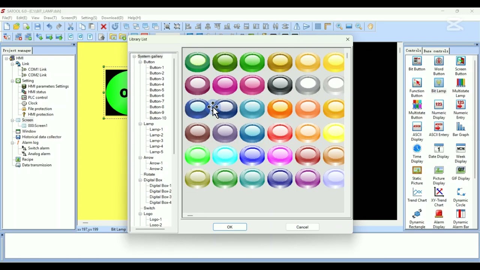The image size is (480, 270).
Task: Collapse the Alarm log project node
Action: 12,142
